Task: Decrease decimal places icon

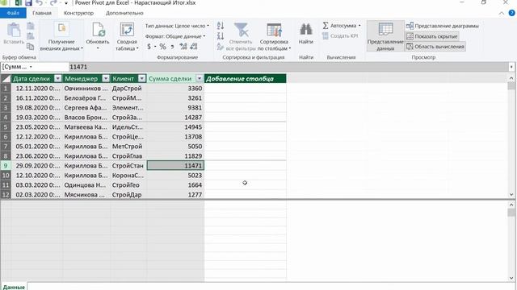Action: pyautogui.click(x=194, y=47)
